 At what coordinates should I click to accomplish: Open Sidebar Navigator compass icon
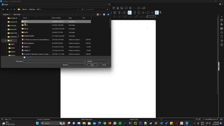[222, 33]
